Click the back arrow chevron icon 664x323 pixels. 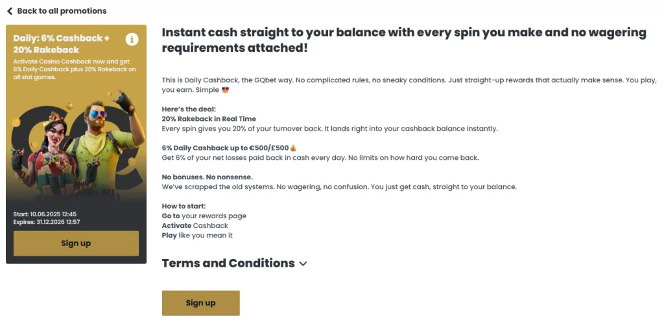(10, 11)
